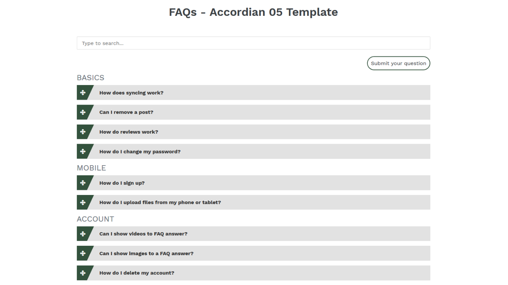Viewport: 508px width, 285px height.
Task: Click the icon next to the upload files question
Action: click(x=83, y=202)
